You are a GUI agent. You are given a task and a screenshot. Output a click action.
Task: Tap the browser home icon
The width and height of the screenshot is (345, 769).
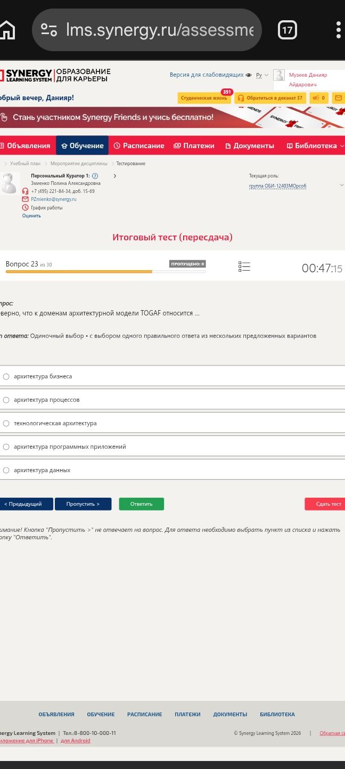coord(7,30)
